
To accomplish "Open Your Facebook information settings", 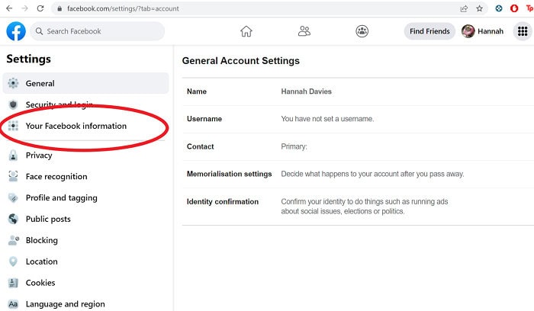I will click(x=85, y=126).
